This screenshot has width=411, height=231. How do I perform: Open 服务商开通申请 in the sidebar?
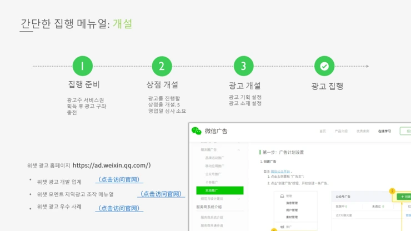point(212,225)
